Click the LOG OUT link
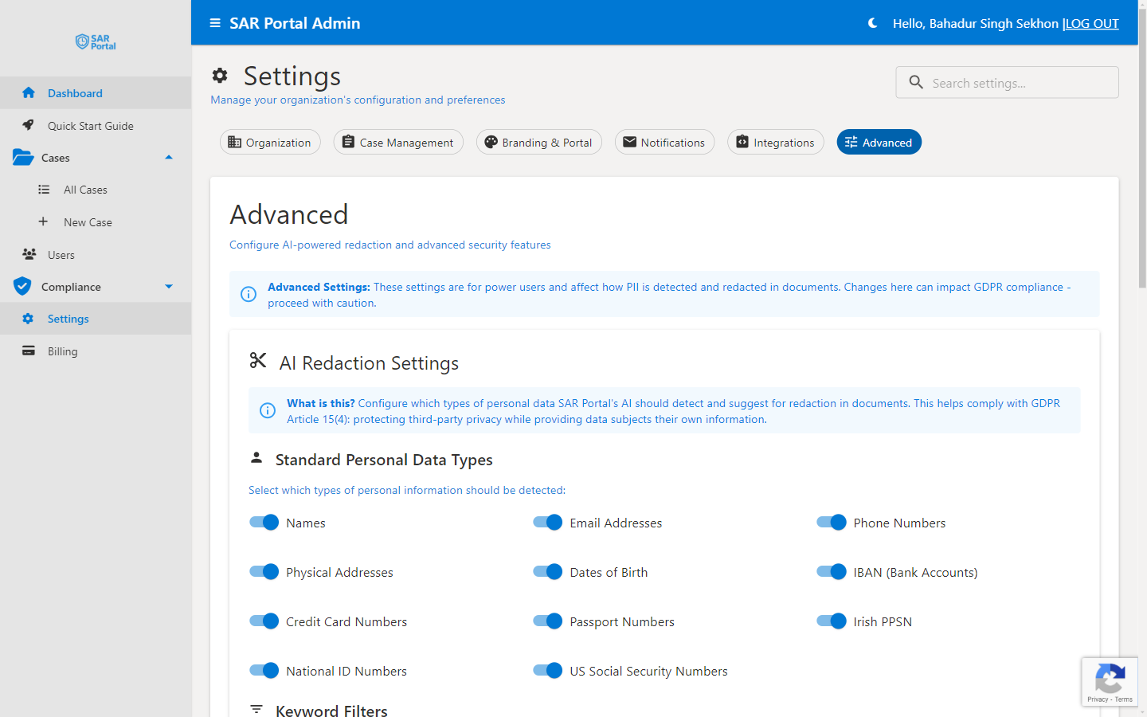This screenshot has width=1147, height=717. (1091, 24)
